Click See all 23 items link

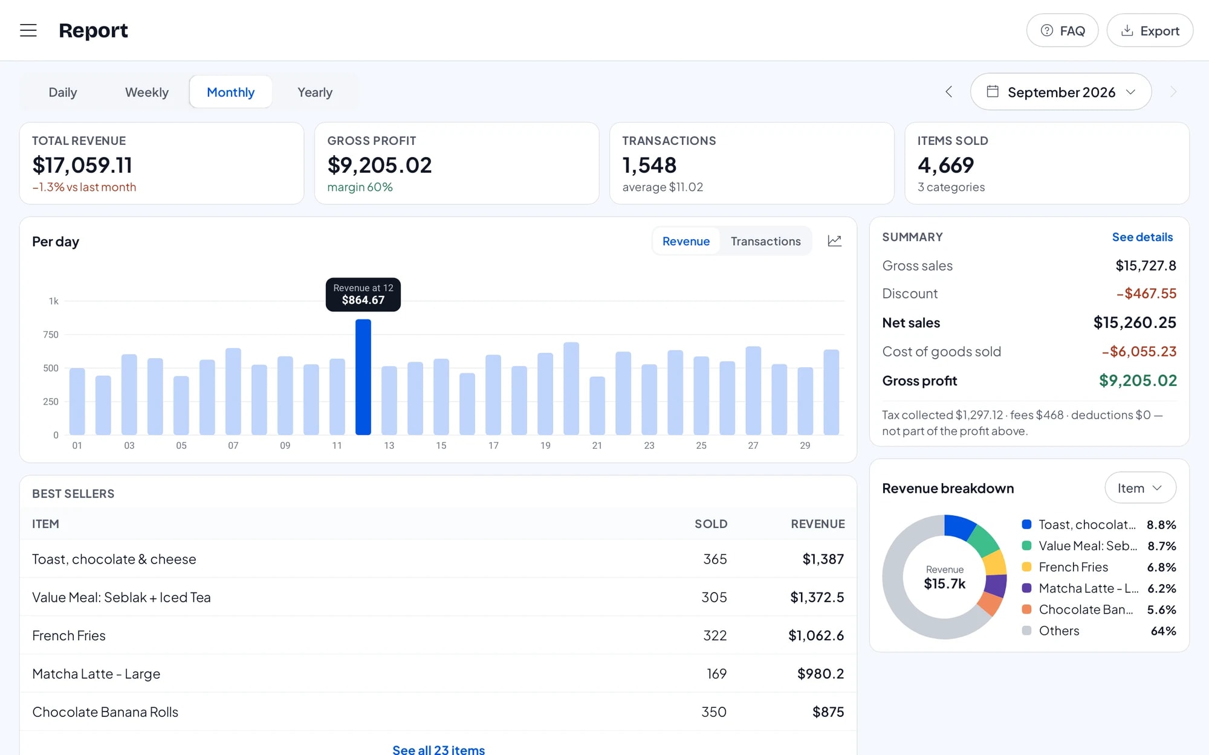438,750
